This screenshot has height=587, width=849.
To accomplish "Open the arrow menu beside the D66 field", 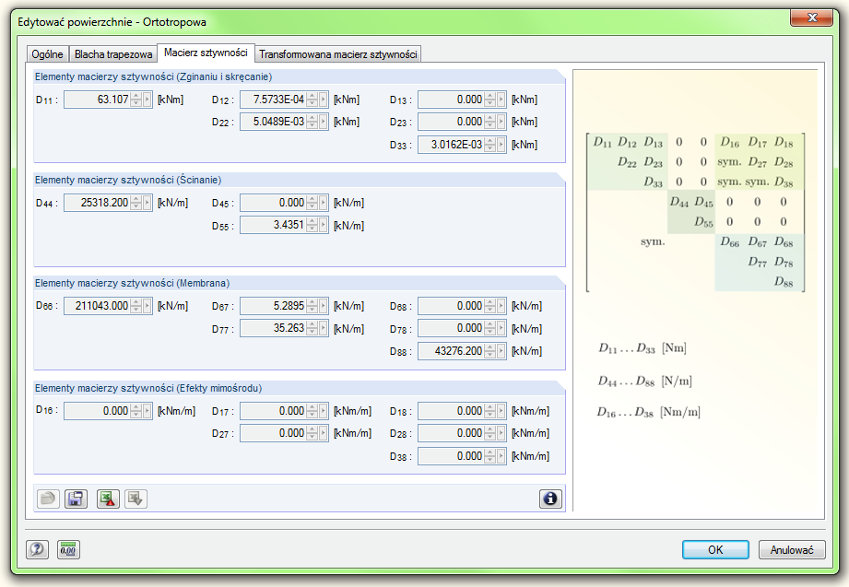I will (x=147, y=306).
